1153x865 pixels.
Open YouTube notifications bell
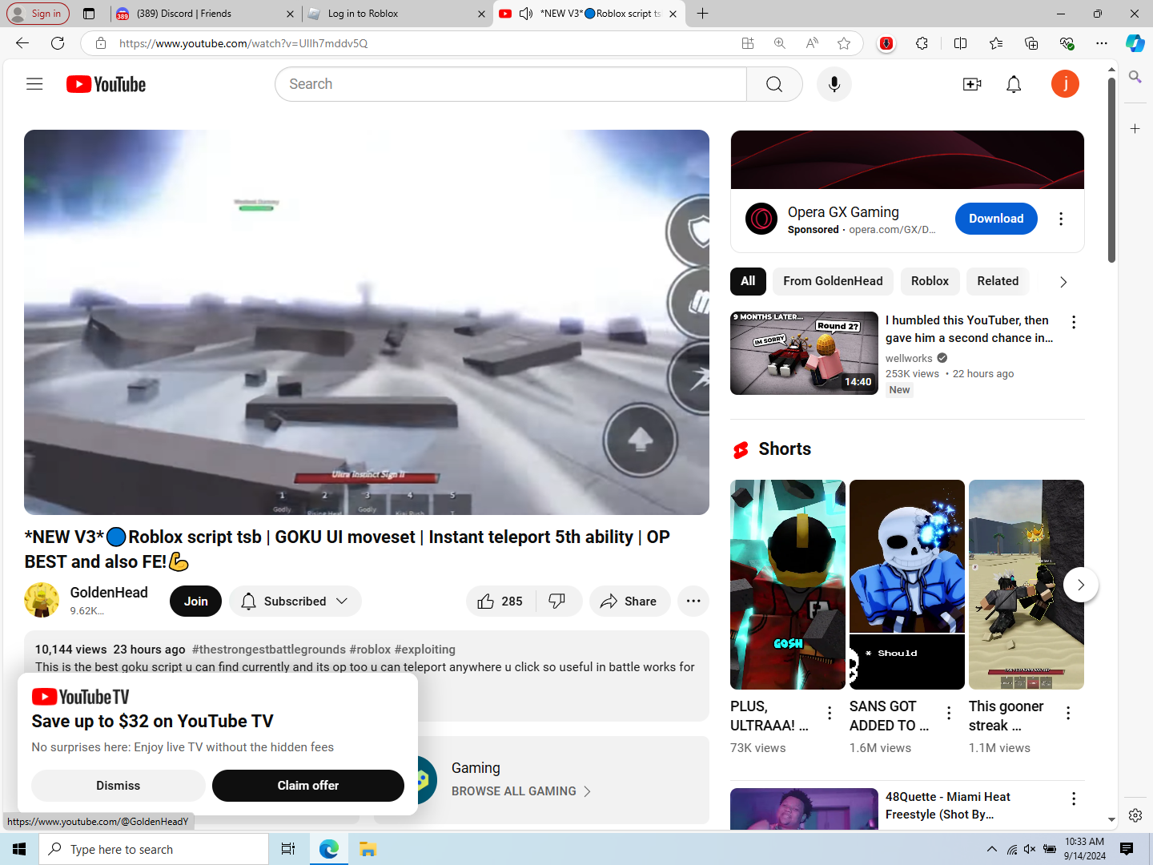[1014, 84]
